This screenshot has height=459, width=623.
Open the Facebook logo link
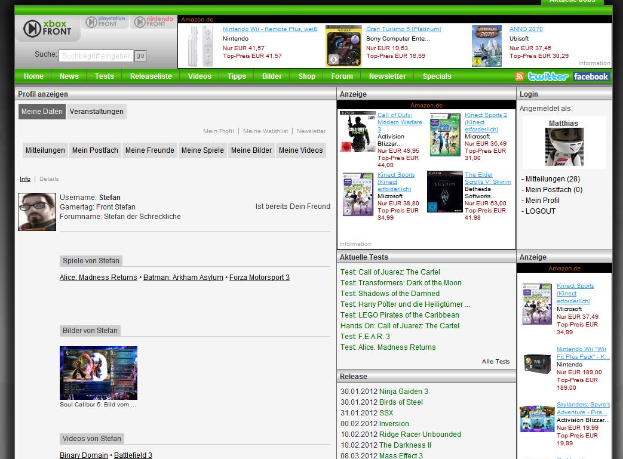[591, 76]
